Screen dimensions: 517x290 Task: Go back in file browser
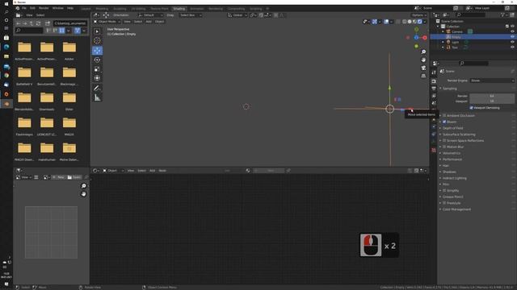pyautogui.click(x=18, y=23)
